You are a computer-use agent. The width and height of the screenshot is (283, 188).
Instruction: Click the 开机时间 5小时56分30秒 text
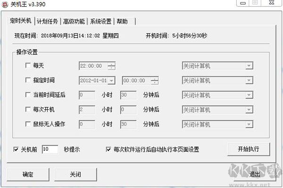(x=176, y=35)
